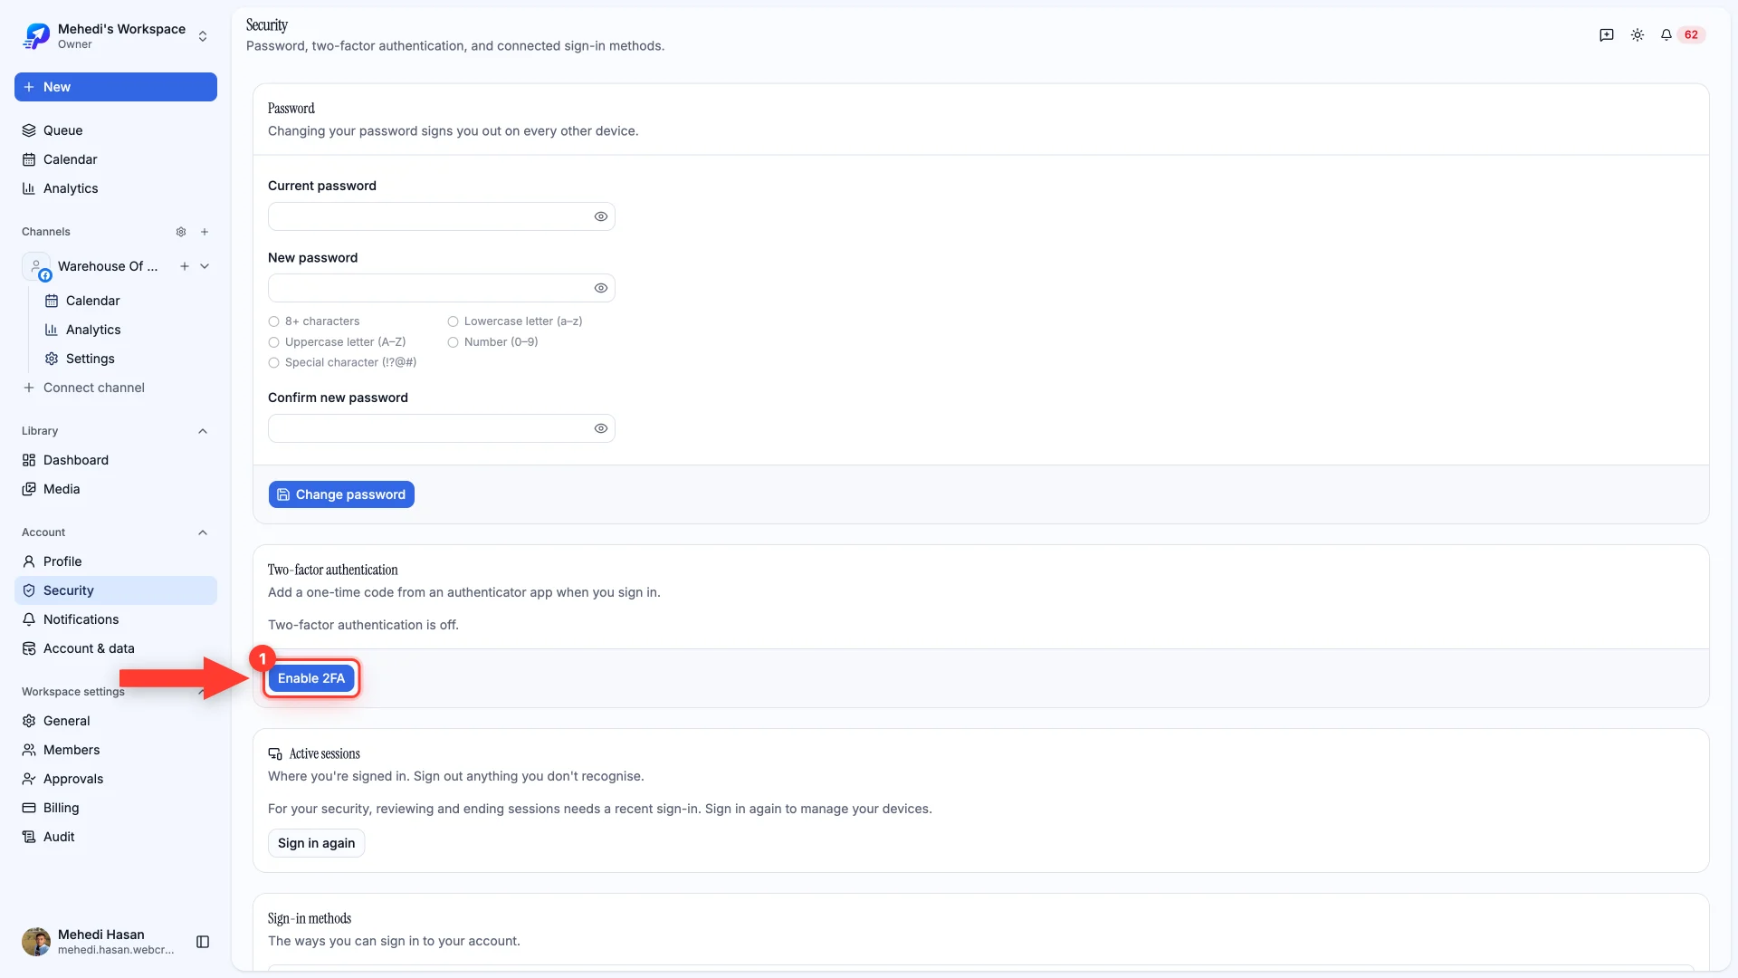Open Dashboard in Library
Viewport: 1738px width, 978px height.
116,460
